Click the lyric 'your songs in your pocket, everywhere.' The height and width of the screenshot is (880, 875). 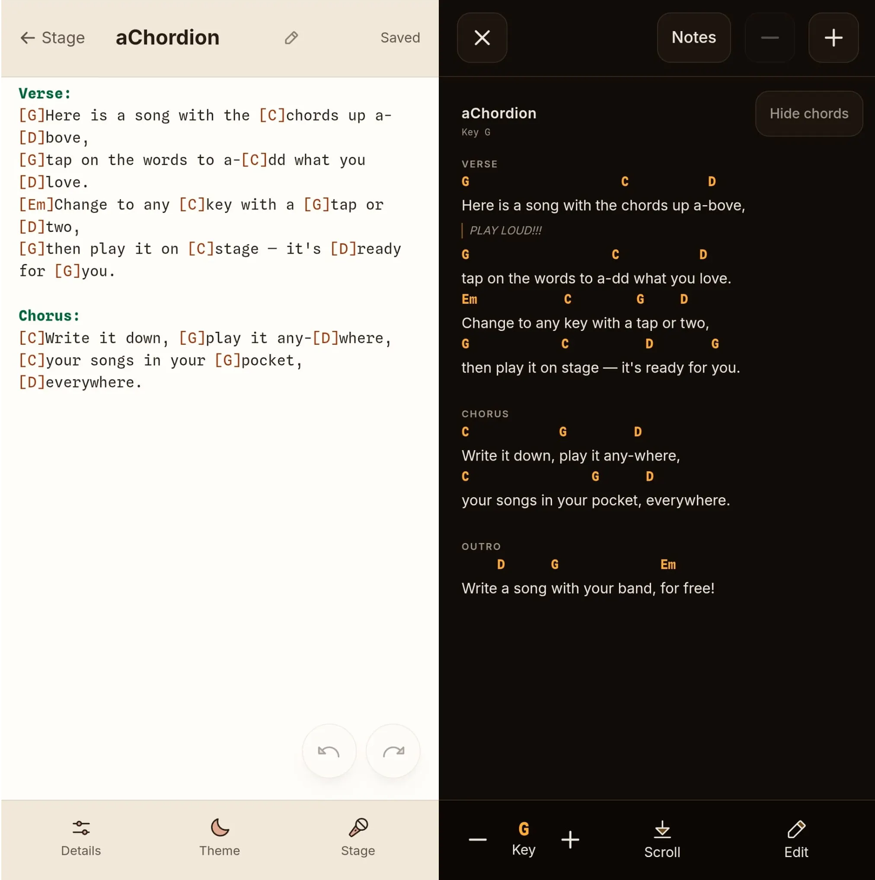tap(596, 501)
